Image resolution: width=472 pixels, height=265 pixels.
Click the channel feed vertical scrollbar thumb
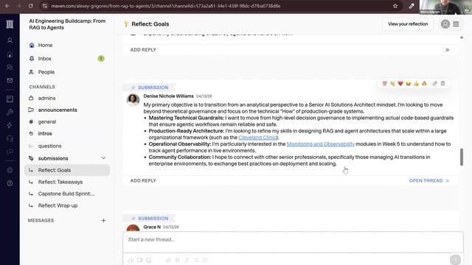tap(462, 157)
